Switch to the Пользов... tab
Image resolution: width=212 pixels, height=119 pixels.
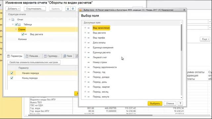click(x=33, y=56)
